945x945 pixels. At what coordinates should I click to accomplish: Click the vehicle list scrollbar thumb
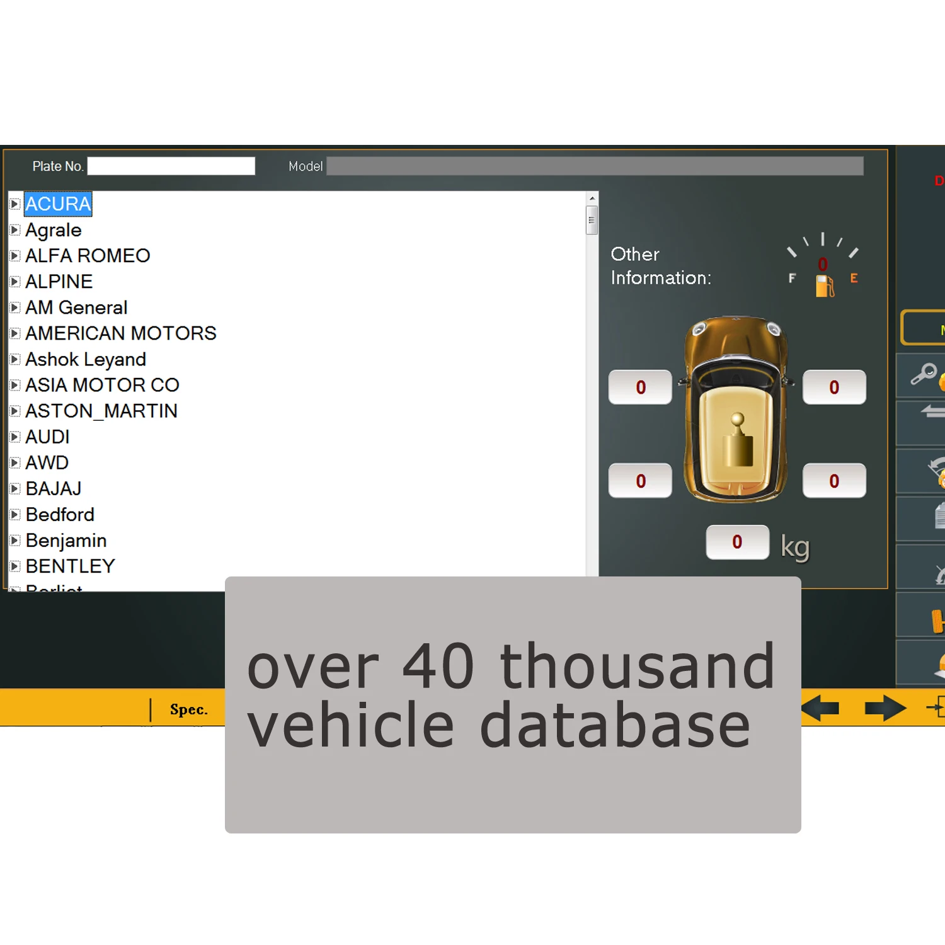pyautogui.click(x=592, y=220)
